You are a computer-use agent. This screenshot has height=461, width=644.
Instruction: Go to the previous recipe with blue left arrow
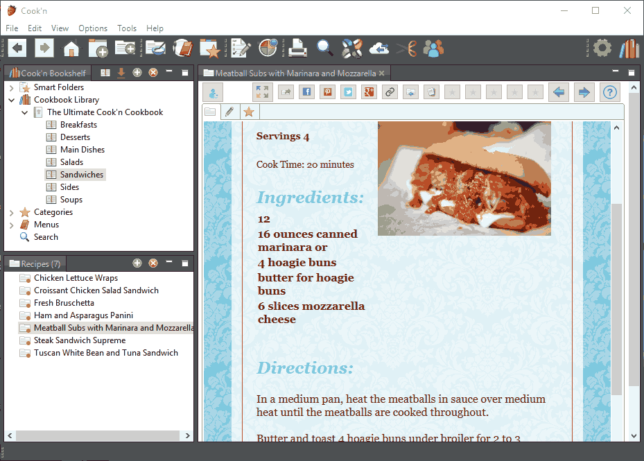point(559,92)
